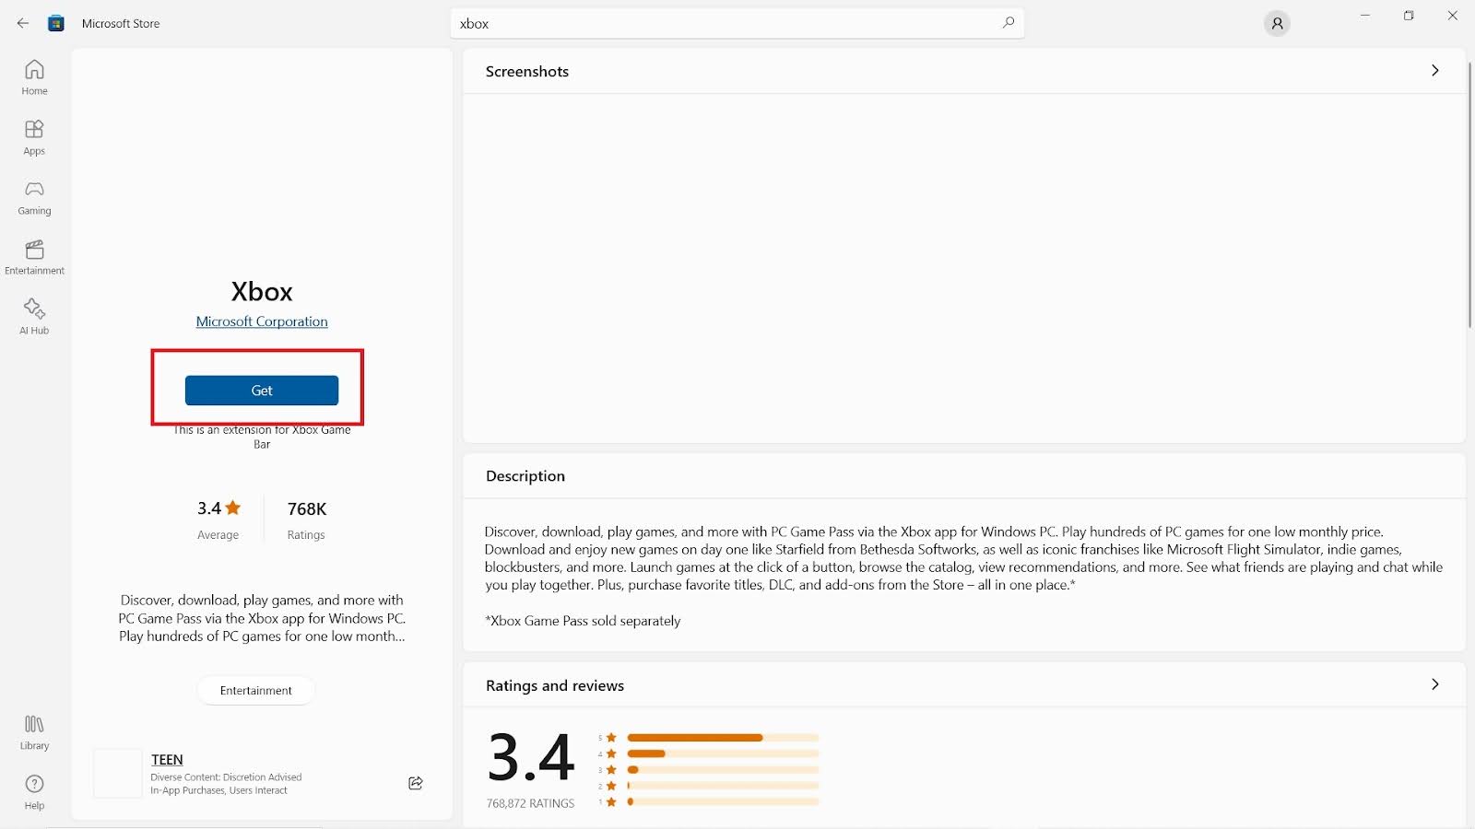Viewport: 1475px width, 829px height.
Task: Expand the Screenshots section chevron
Action: pos(1434,71)
